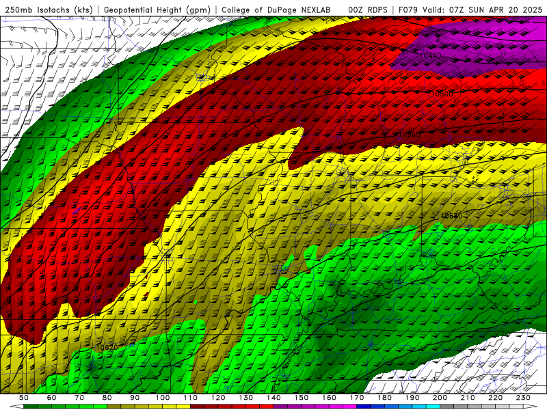Click the colorbar value 90
The height and width of the screenshot is (410, 547).
tap(135, 398)
